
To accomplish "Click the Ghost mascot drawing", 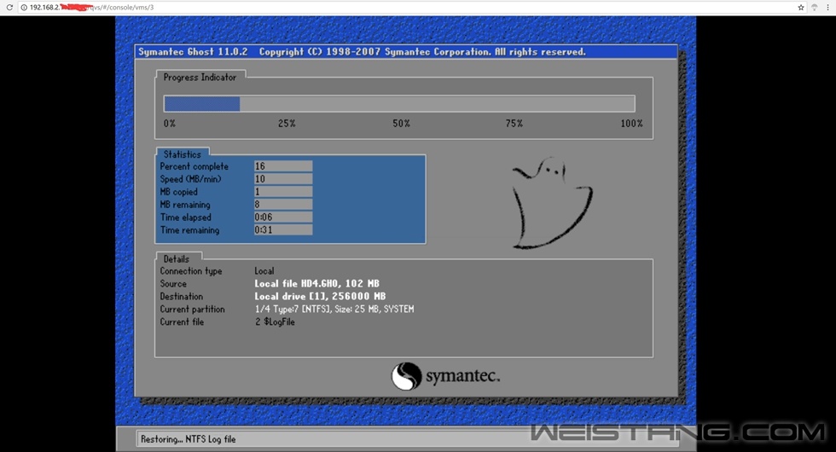I will (x=551, y=203).
